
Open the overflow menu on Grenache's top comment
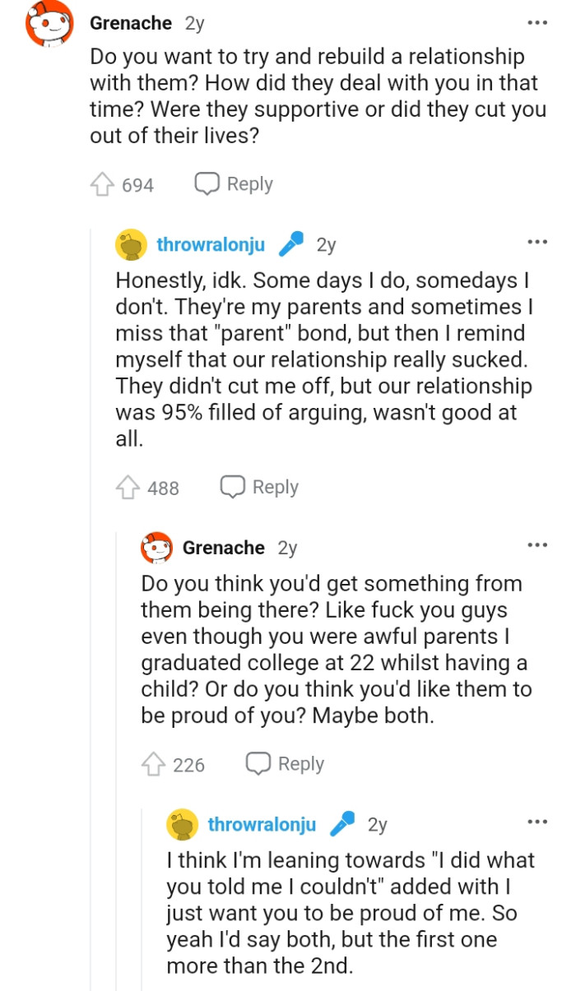537,22
